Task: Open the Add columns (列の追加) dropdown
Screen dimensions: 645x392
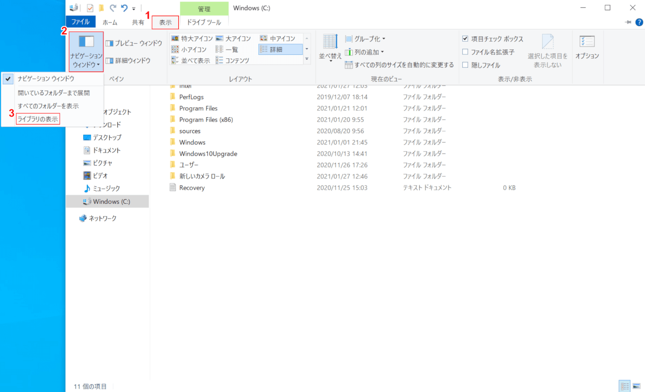Action: 364,52
